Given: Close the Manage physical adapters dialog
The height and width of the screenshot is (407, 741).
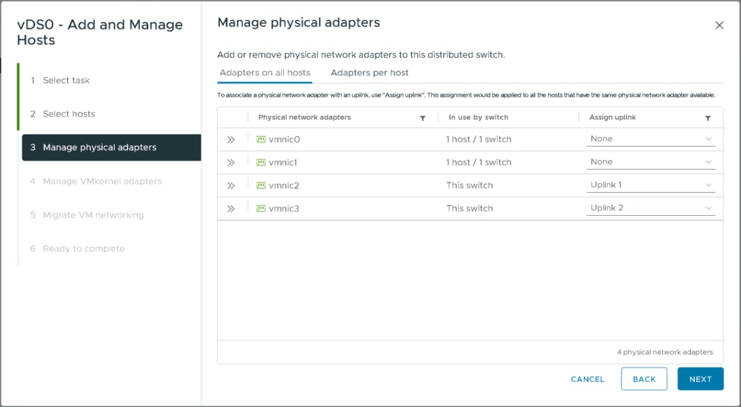Looking at the screenshot, I should click(719, 26).
